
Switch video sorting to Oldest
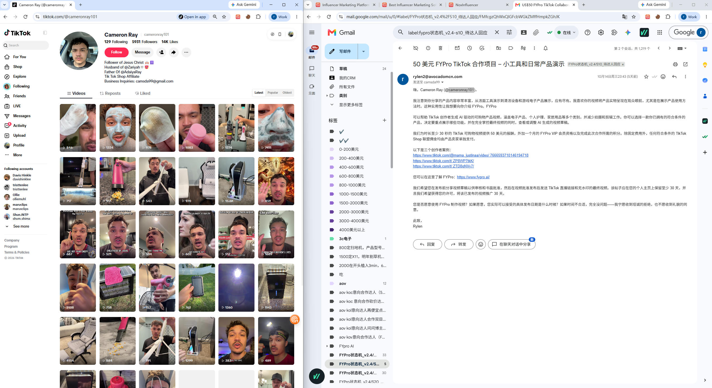tap(287, 93)
